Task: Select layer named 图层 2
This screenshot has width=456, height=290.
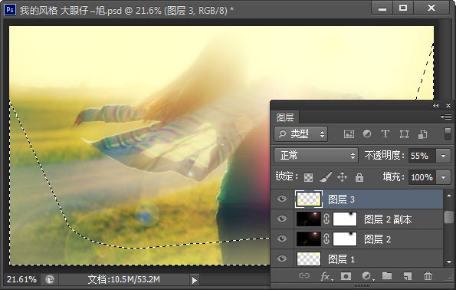Action: (x=377, y=239)
